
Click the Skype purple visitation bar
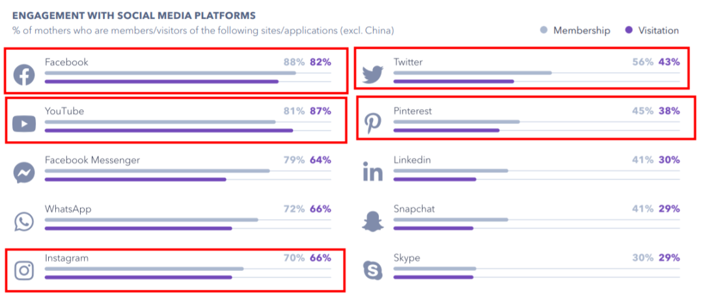pos(434,277)
